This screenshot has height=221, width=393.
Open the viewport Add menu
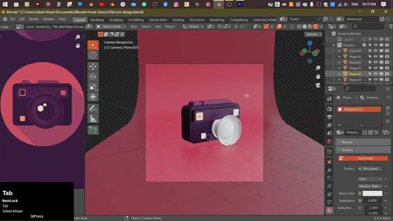pyautogui.click(x=158, y=26)
